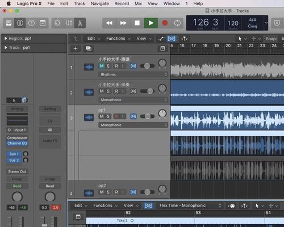
Task: Open Smart Controls dial icon
Action: (x=57, y=23)
